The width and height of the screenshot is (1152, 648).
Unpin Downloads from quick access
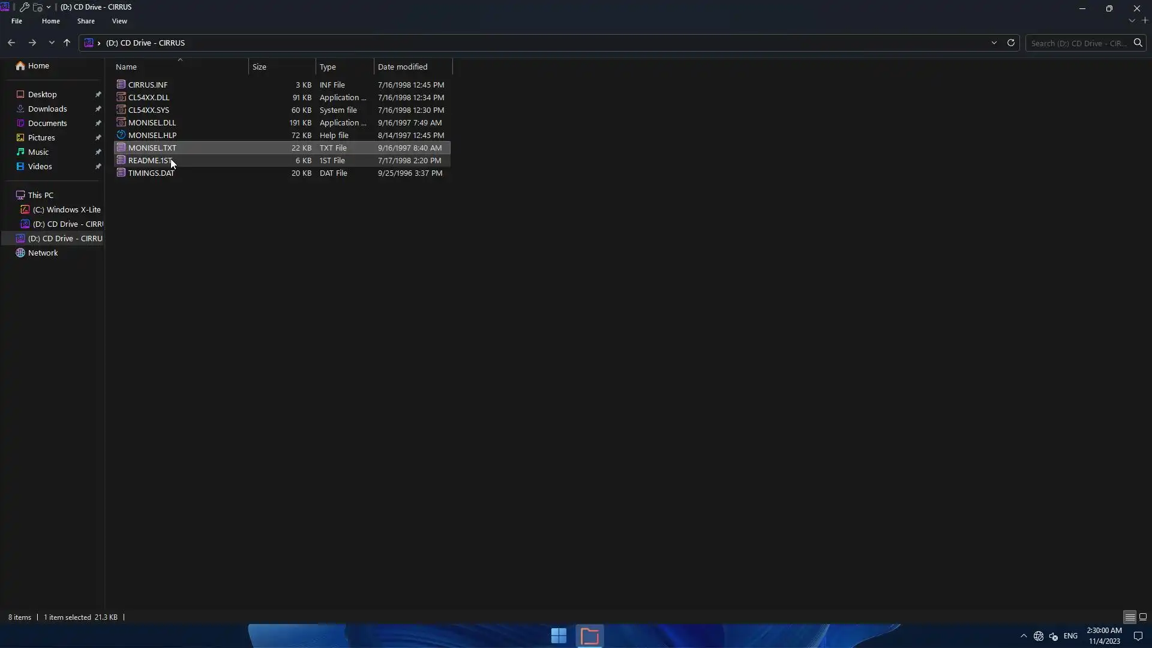tap(98, 109)
